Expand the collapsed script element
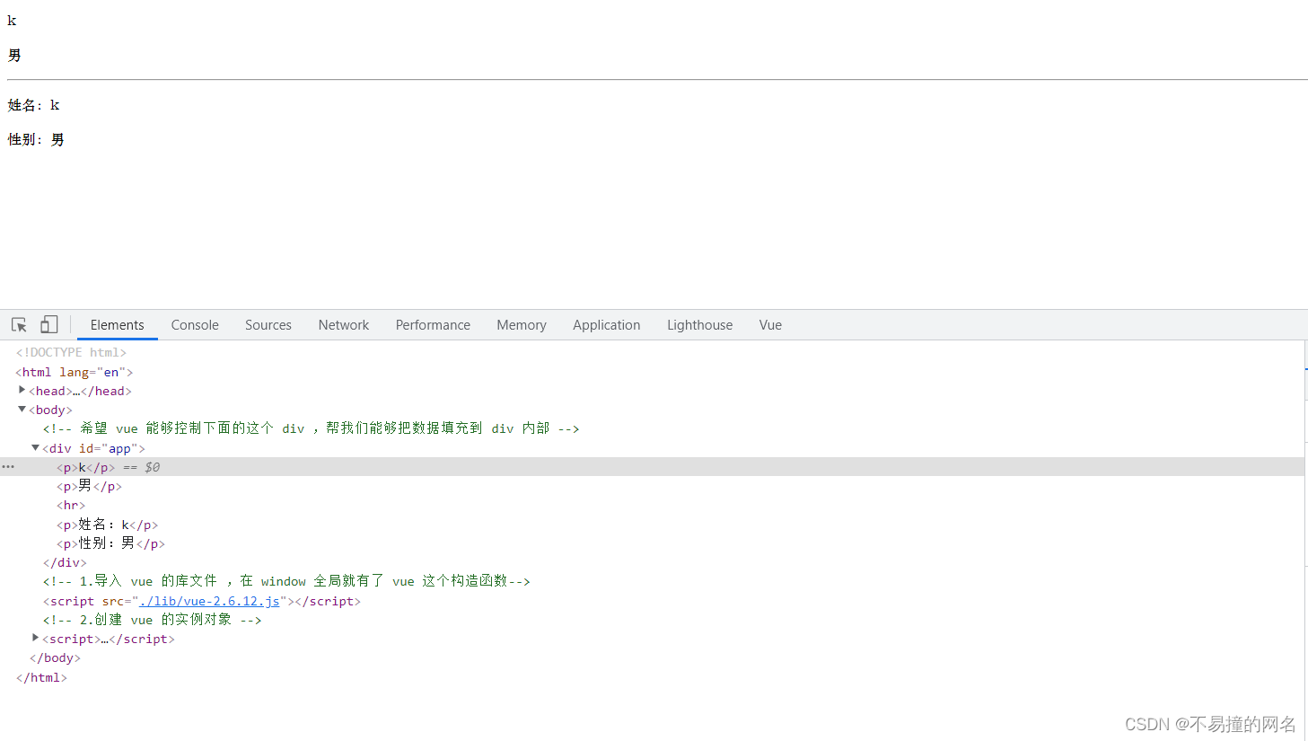Screen dimensions: 1308x741 point(36,638)
